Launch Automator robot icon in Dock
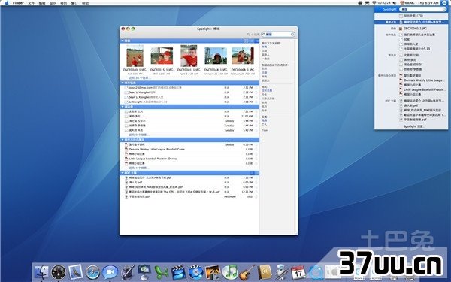Screen dimensions: 451x282 (281, 272)
